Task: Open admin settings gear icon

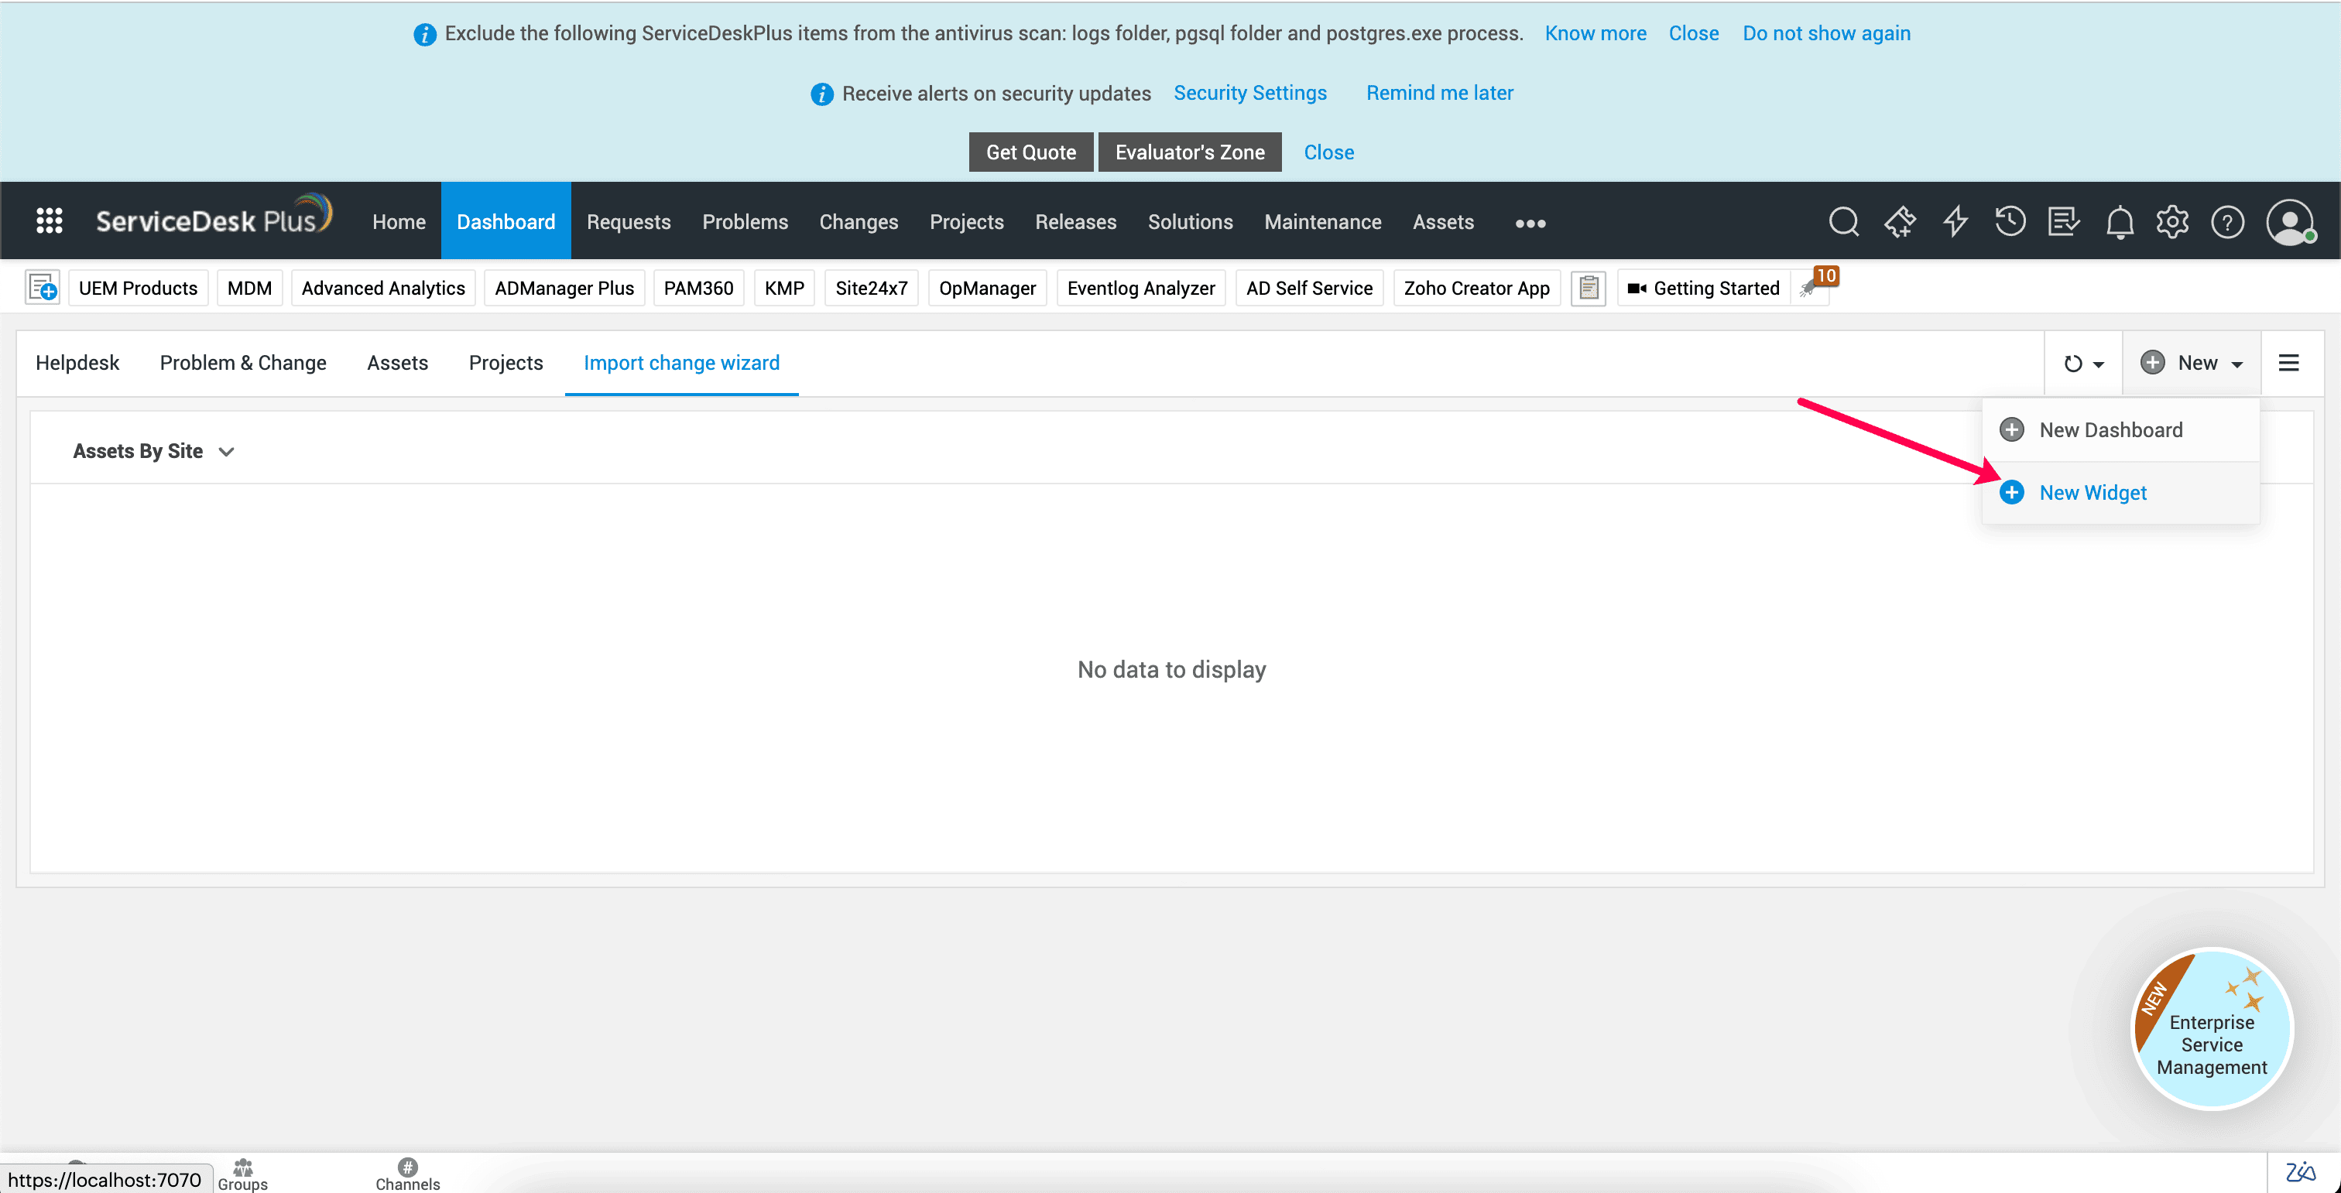Action: tap(2172, 221)
